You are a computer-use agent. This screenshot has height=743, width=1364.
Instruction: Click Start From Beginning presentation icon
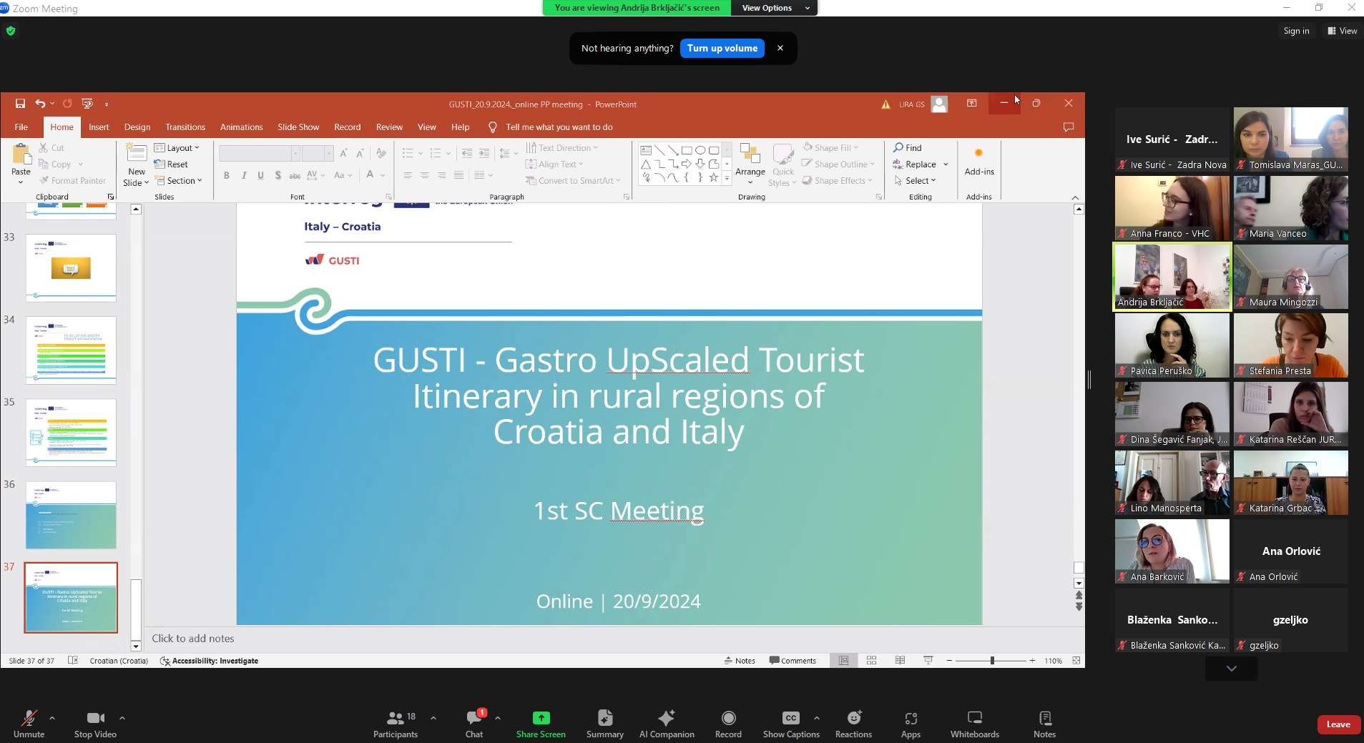point(87,104)
